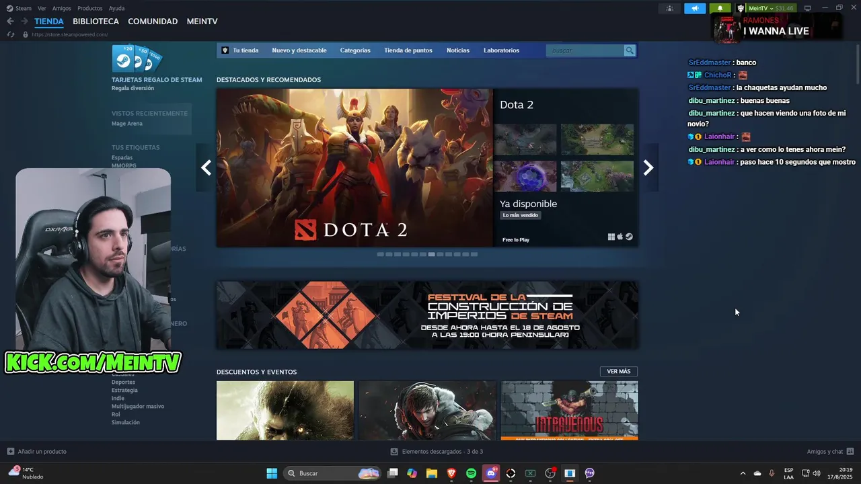
Task: Open the Noticias store link
Action: click(458, 50)
